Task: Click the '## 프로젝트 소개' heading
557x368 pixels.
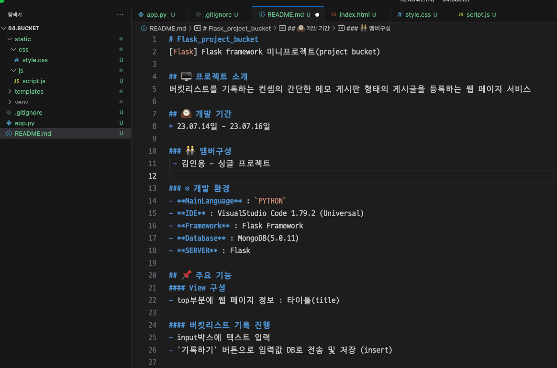Action: (x=208, y=76)
